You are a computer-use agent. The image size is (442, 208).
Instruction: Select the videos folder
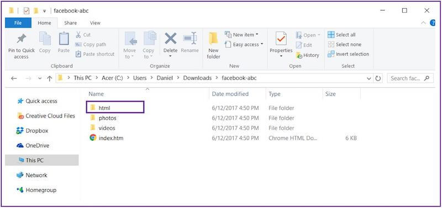tap(107, 128)
